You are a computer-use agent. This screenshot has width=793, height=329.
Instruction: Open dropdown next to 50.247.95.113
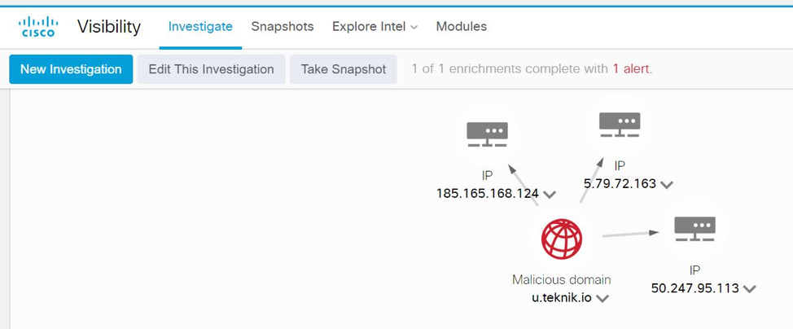point(749,289)
